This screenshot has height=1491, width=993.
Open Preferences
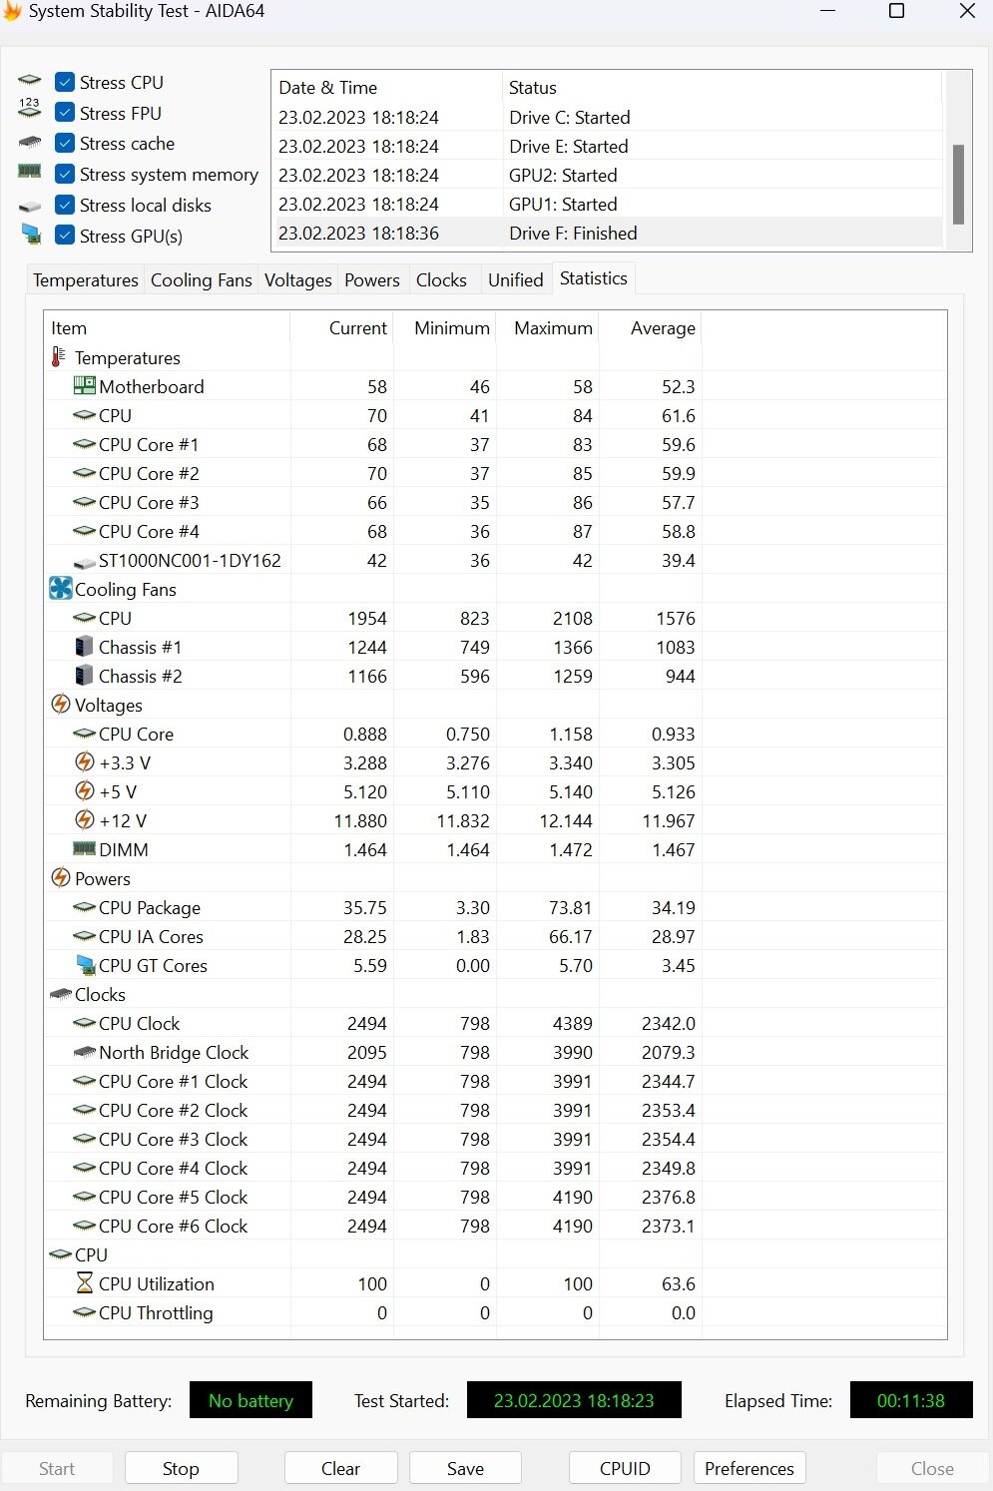(x=749, y=1468)
